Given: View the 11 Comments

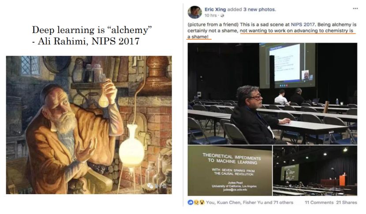Looking at the screenshot, I should coord(319,203).
